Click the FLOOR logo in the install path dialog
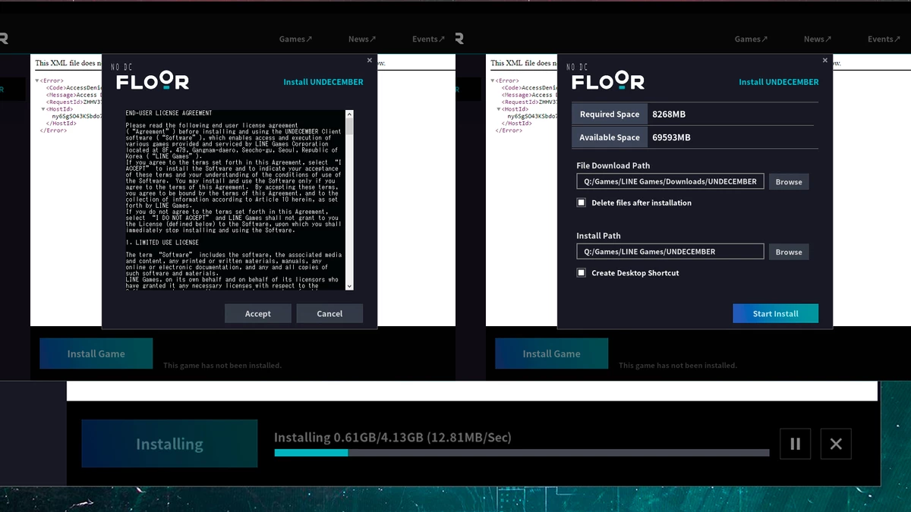 608,80
